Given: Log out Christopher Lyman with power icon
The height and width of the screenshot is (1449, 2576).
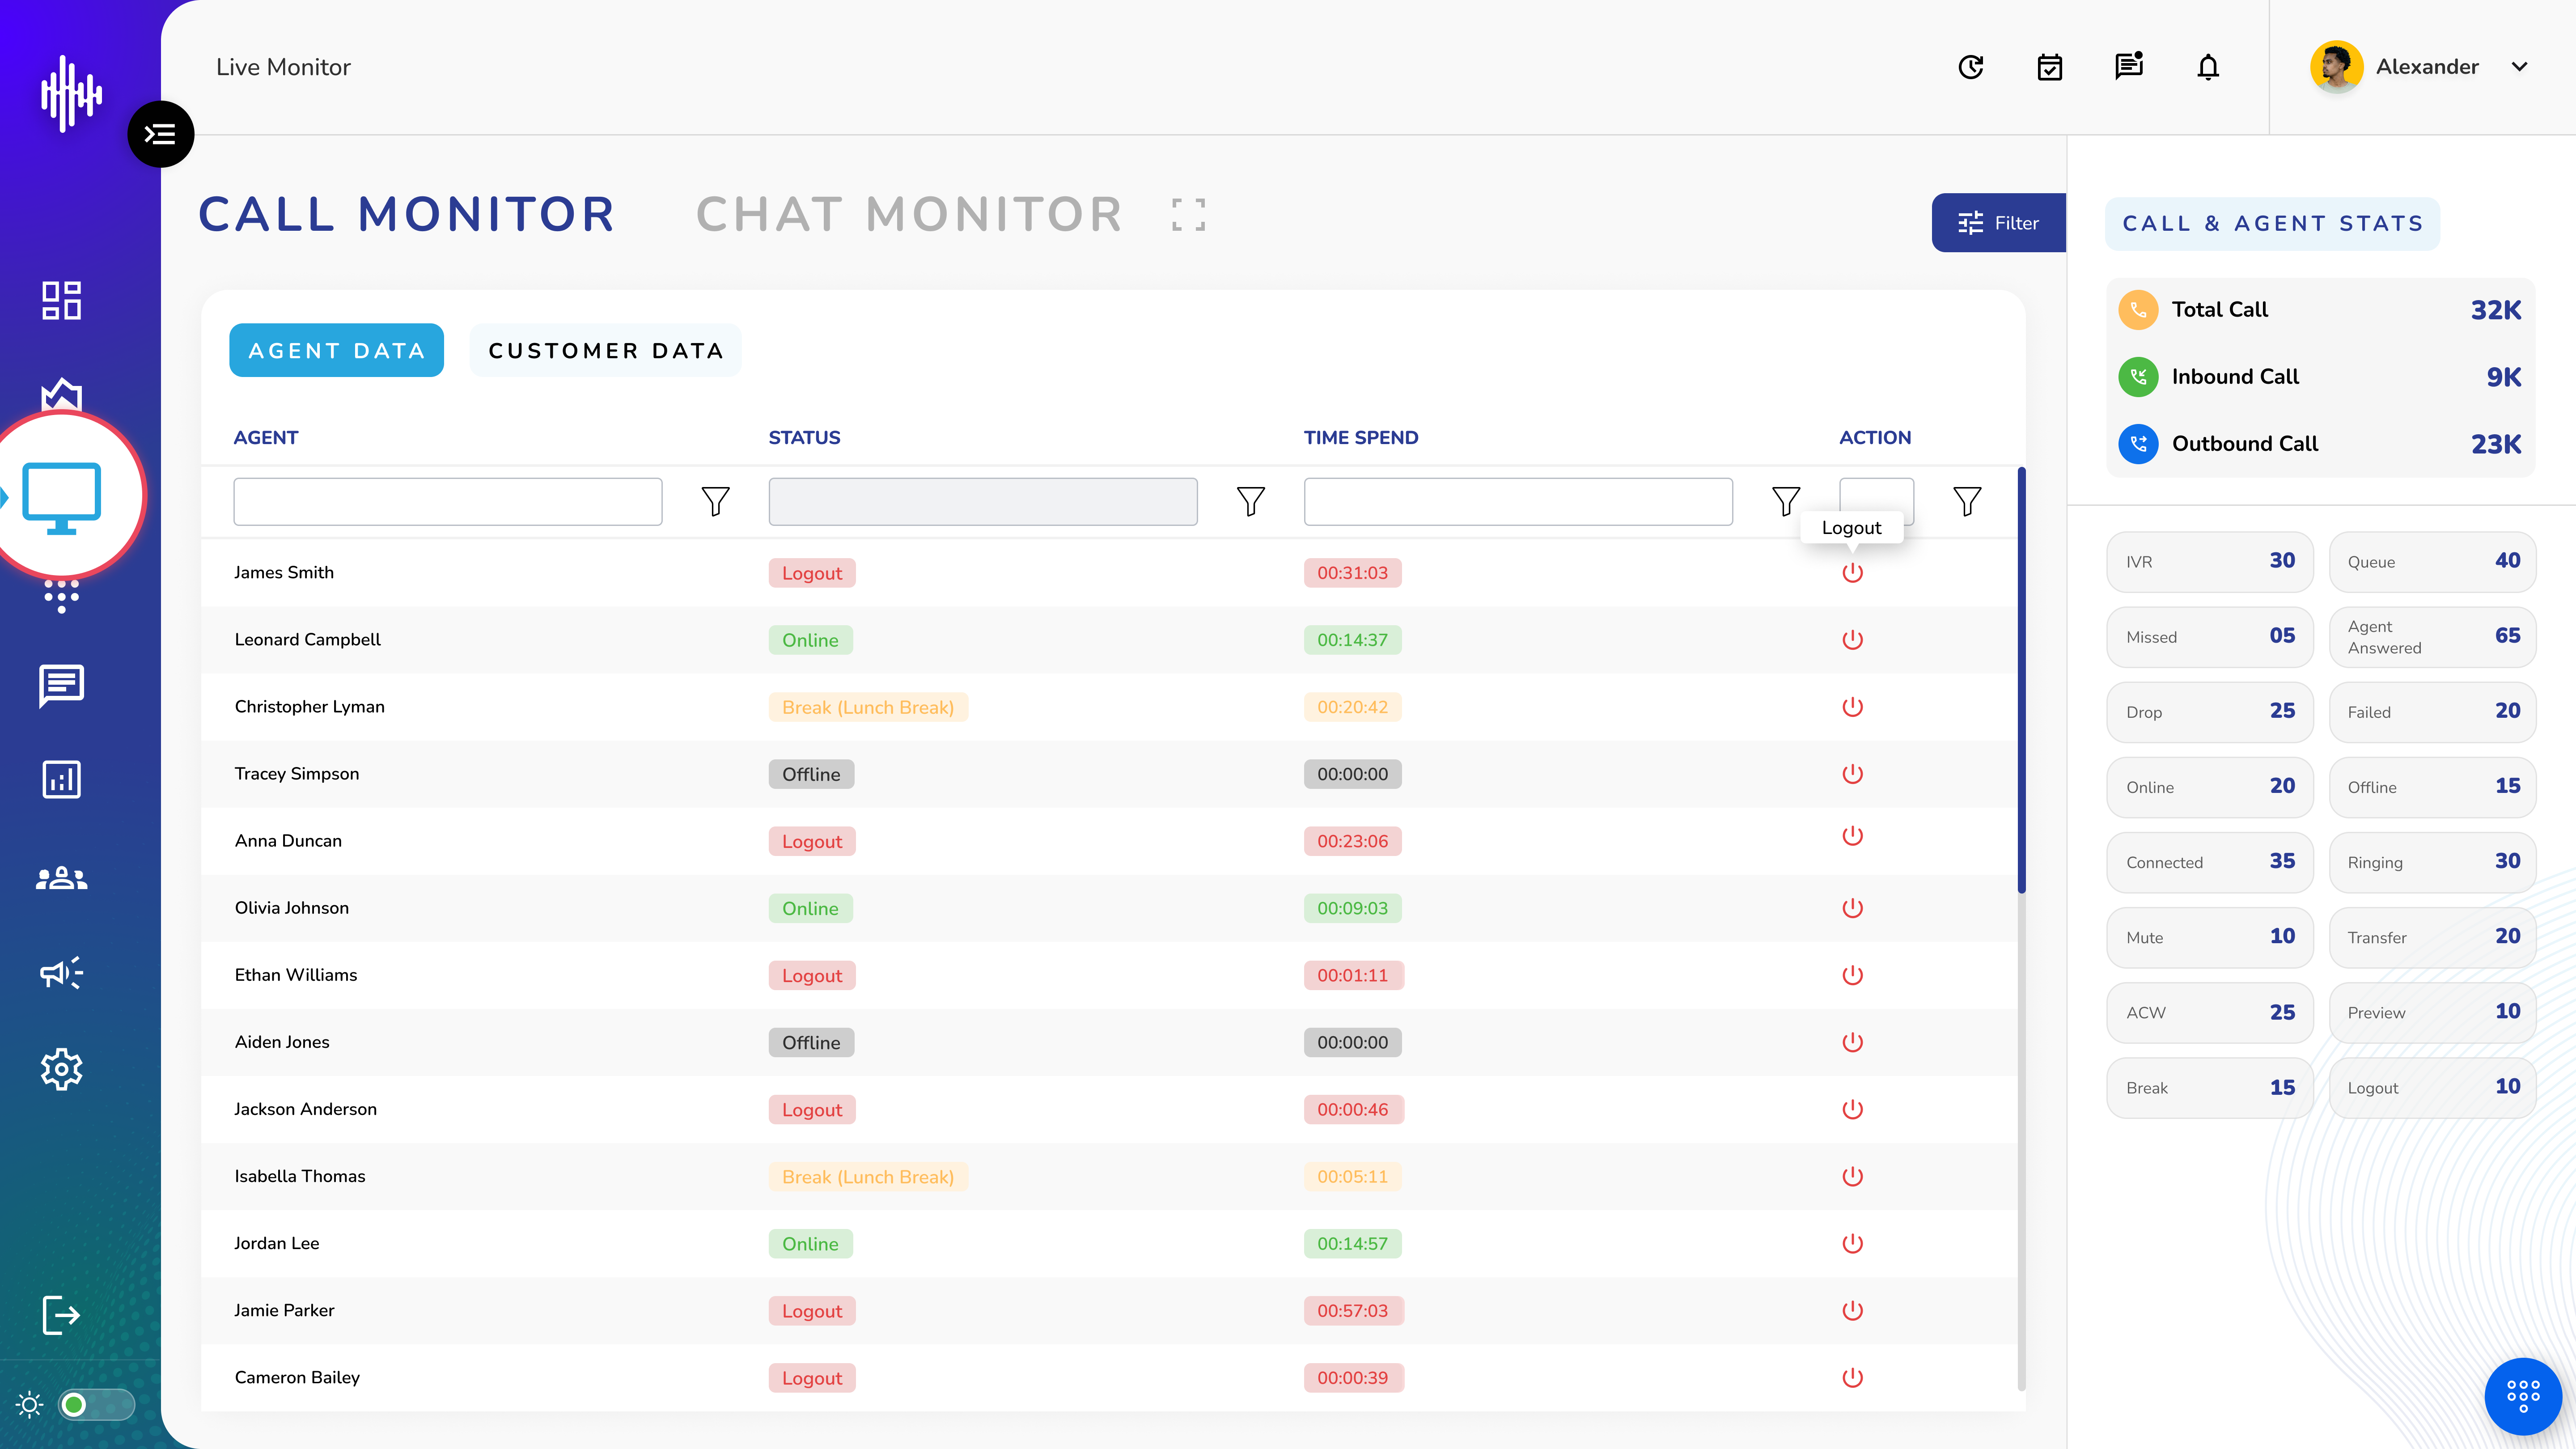Looking at the screenshot, I should point(1852,707).
